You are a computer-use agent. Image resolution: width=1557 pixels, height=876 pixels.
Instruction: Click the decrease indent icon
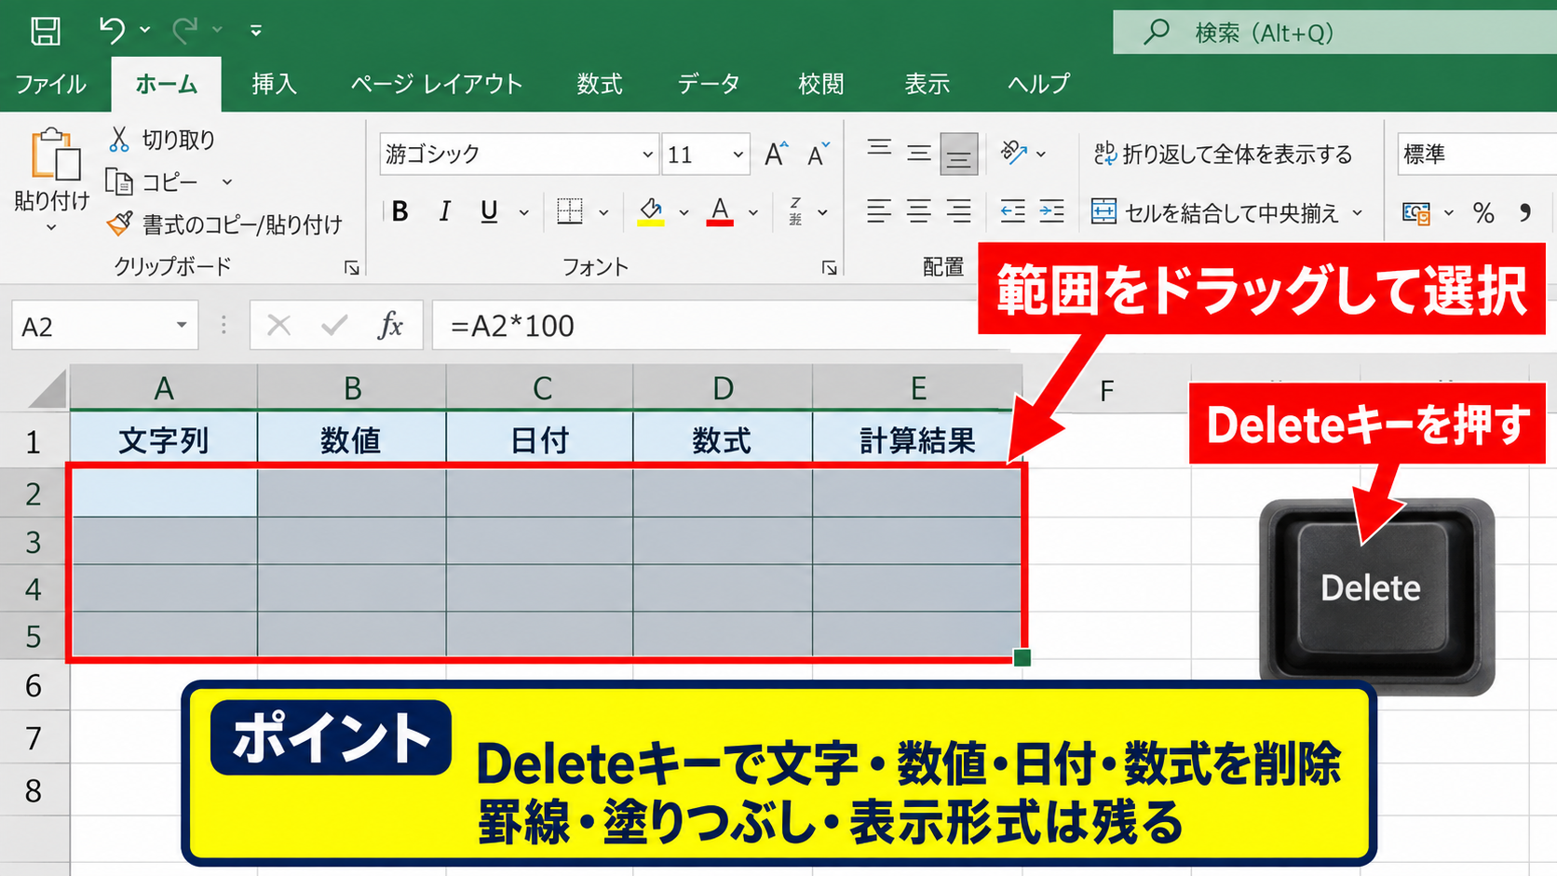coord(1012,212)
